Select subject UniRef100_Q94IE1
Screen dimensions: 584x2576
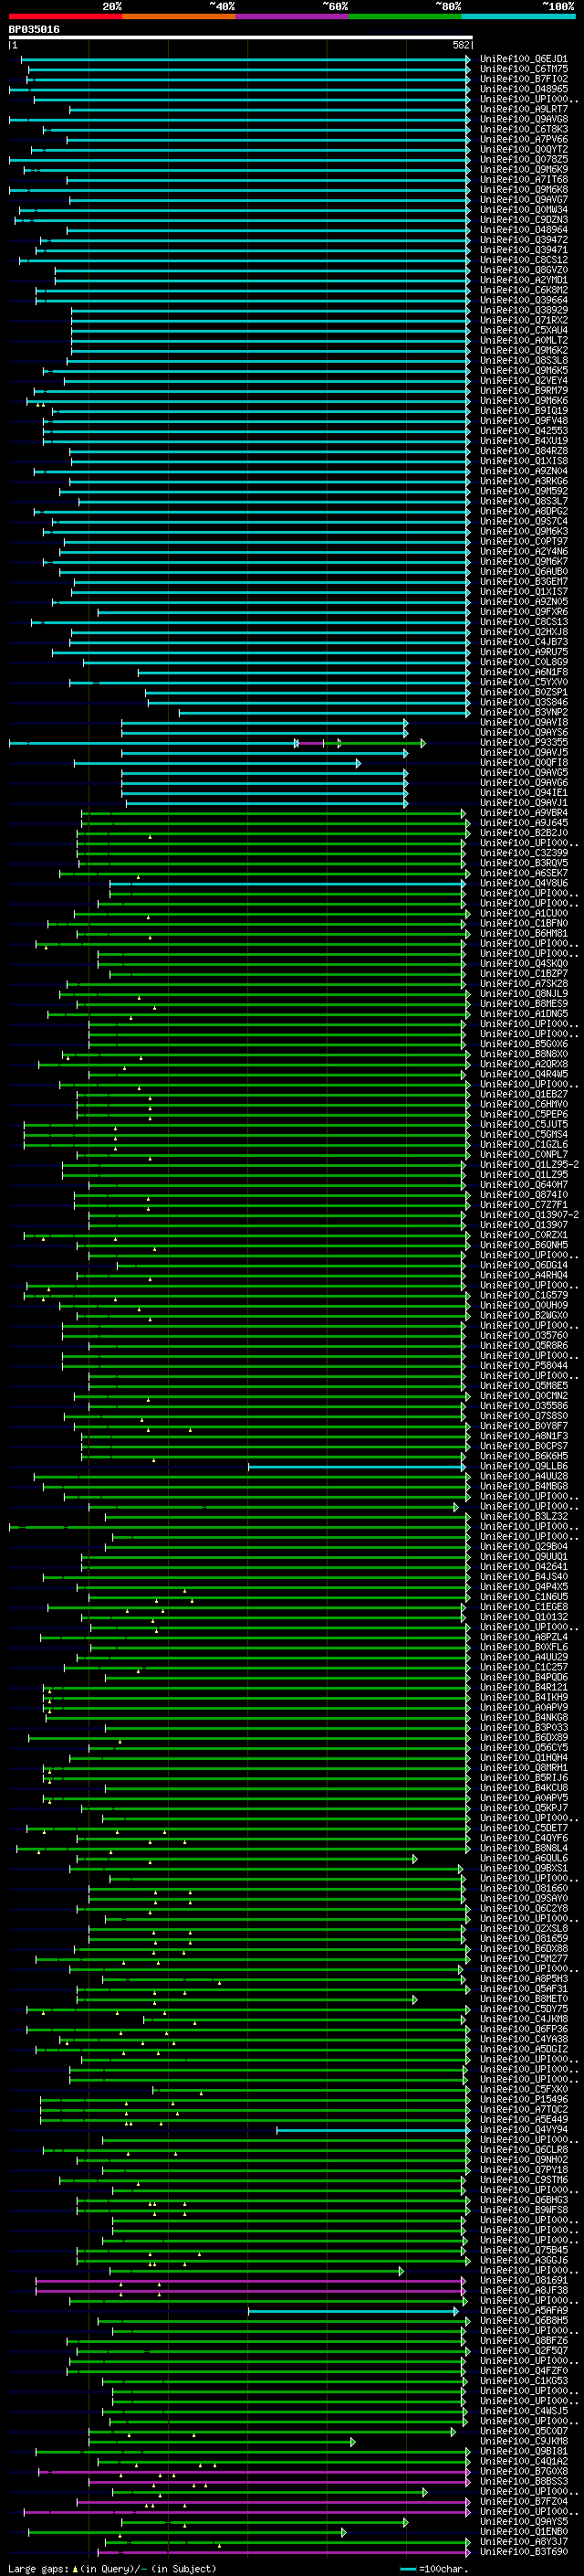(x=524, y=792)
